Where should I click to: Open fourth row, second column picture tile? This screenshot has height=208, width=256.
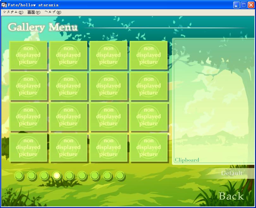[68, 147]
